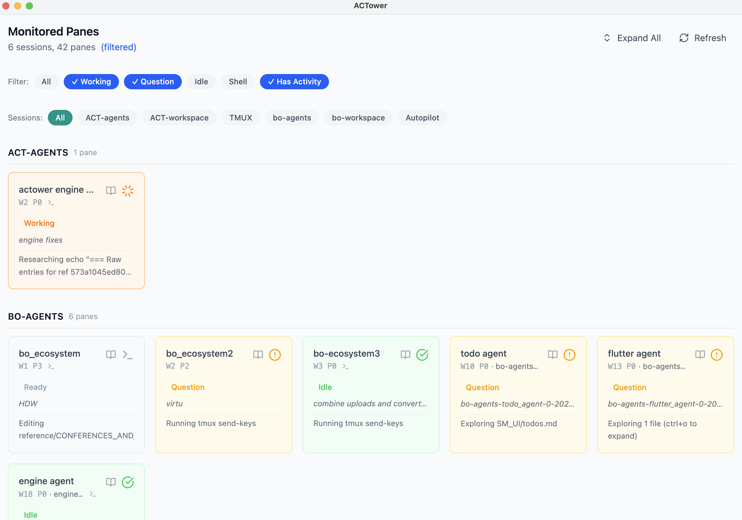Screen dimensions: 742x520
Task: Click Question status on todo agent card
Action: pos(483,388)
